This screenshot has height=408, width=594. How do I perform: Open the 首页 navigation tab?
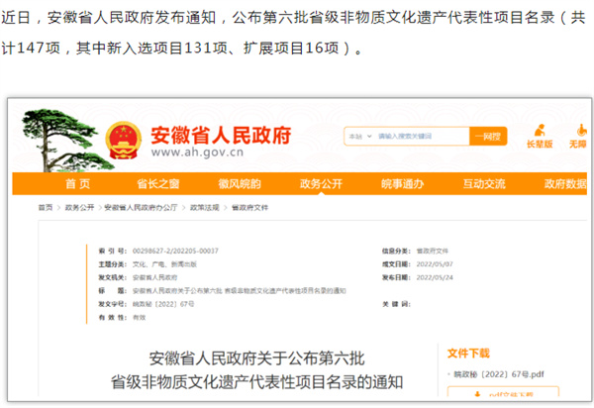click(x=77, y=184)
